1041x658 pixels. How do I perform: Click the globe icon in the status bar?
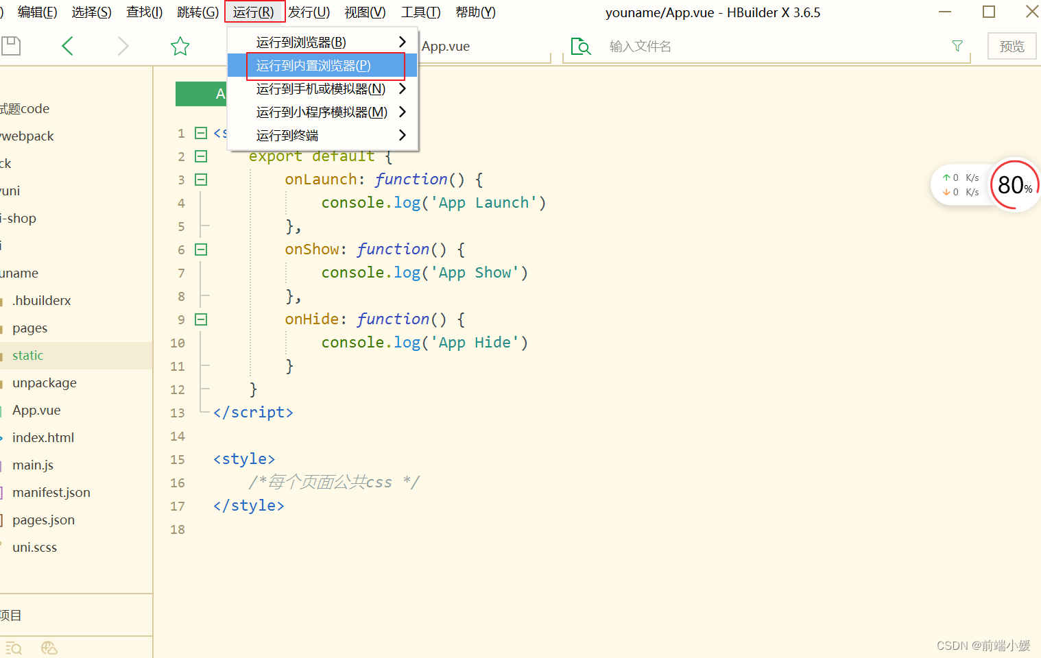tap(49, 648)
